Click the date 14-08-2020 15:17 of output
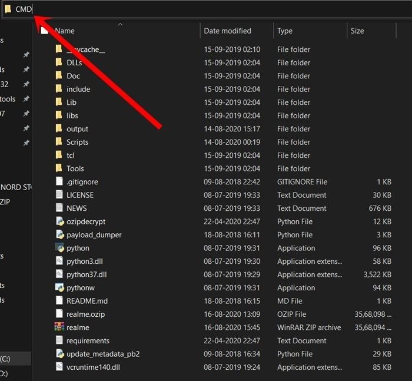412x381 pixels. (232, 129)
